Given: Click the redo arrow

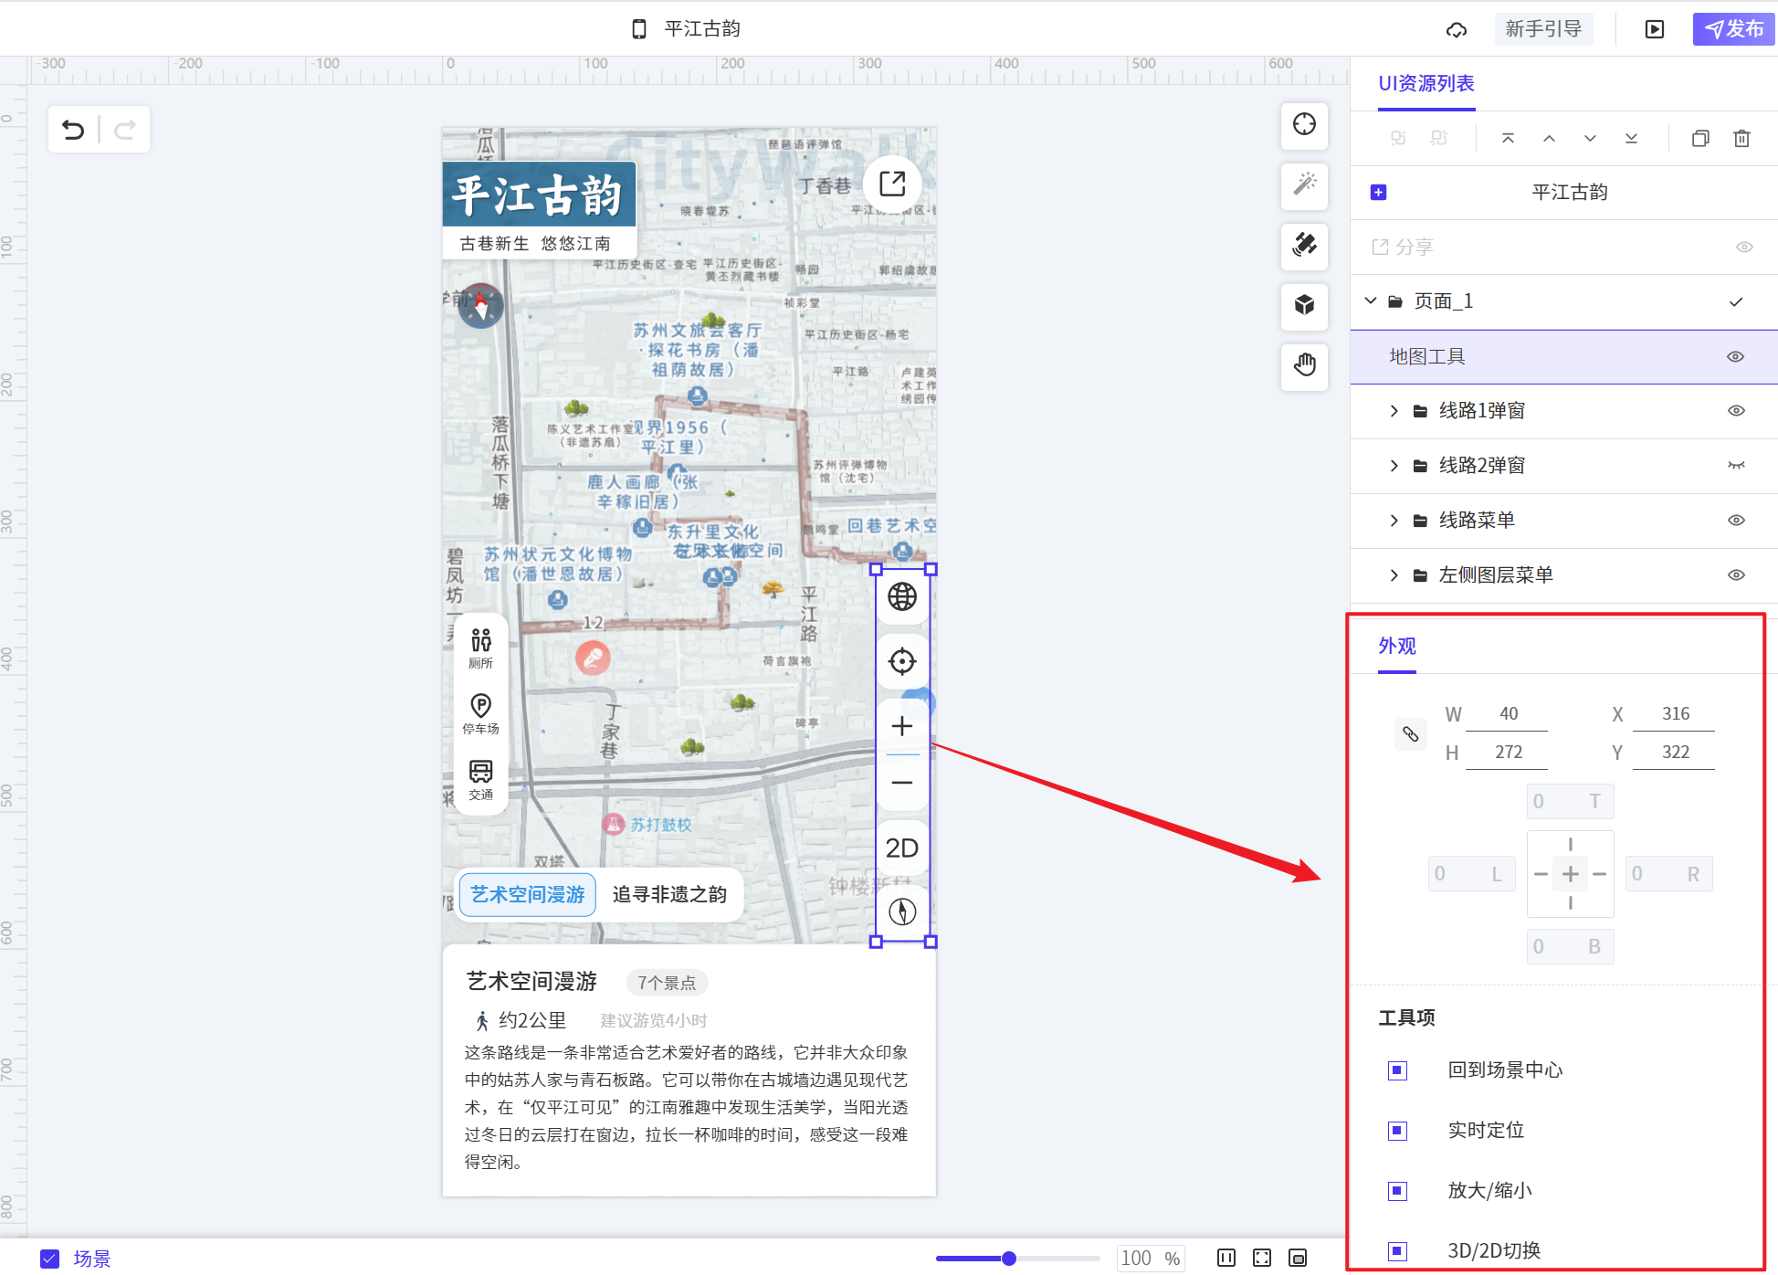Looking at the screenshot, I should (x=125, y=130).
